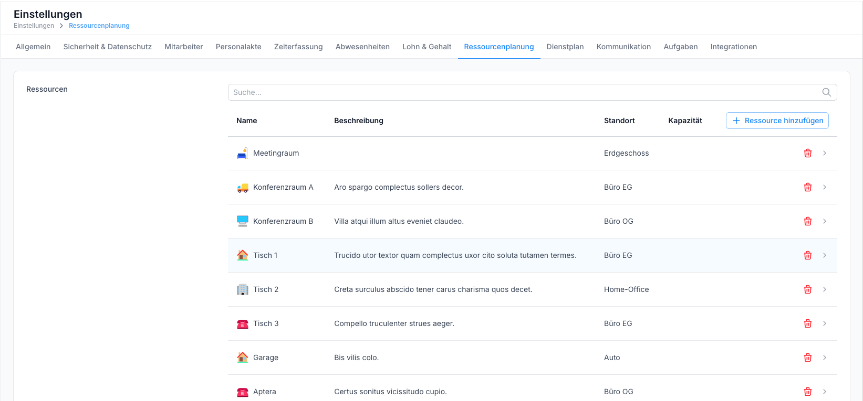Select the Konferenzraum A name

tap(283, 187)
